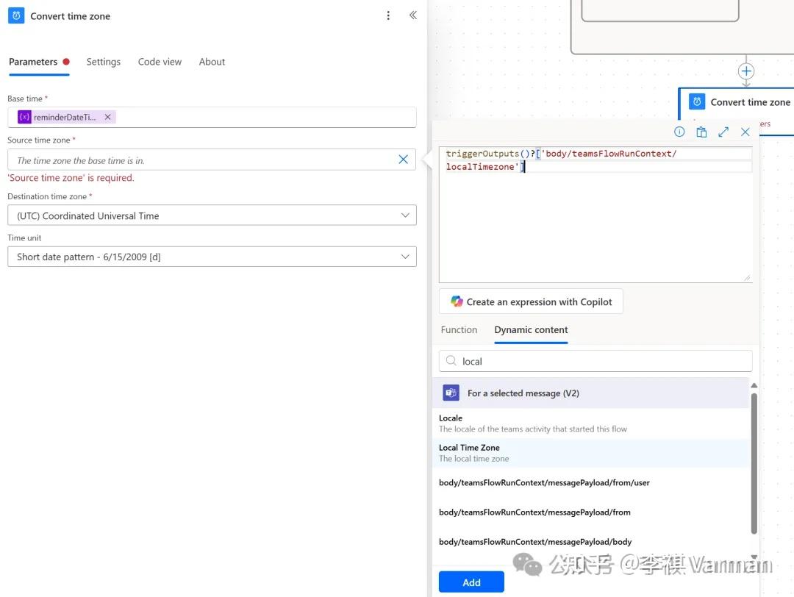Collapse the panel with the double chevron
Screen dimensions: 794x597
click(x=413, y=15)
